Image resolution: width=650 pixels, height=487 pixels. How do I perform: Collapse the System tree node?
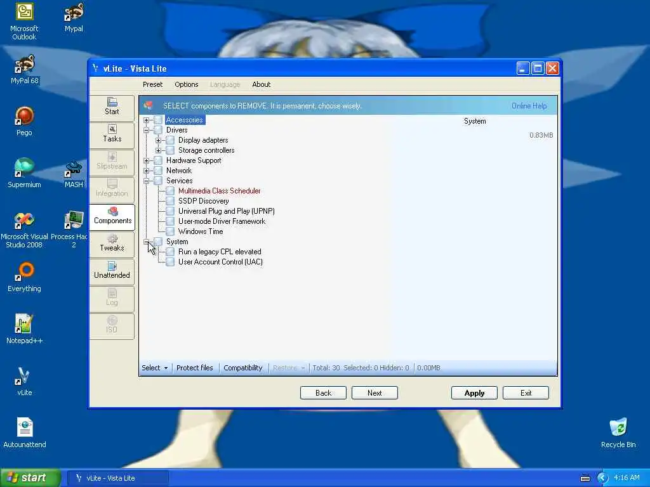(x=146, y=242)
